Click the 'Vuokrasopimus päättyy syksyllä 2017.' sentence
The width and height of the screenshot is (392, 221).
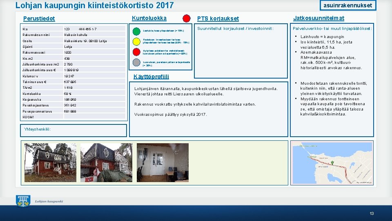coord(171,115)
